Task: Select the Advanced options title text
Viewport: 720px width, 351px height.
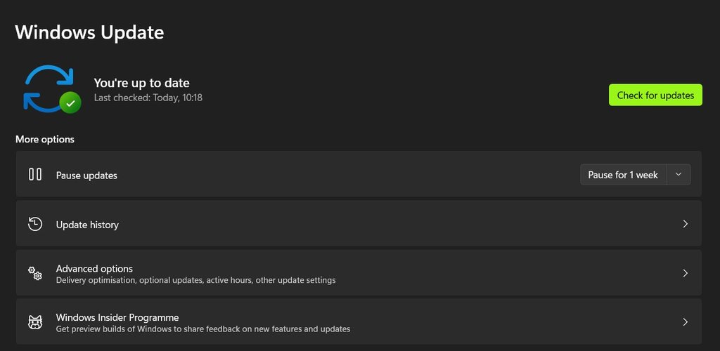Action: (94, 269)
